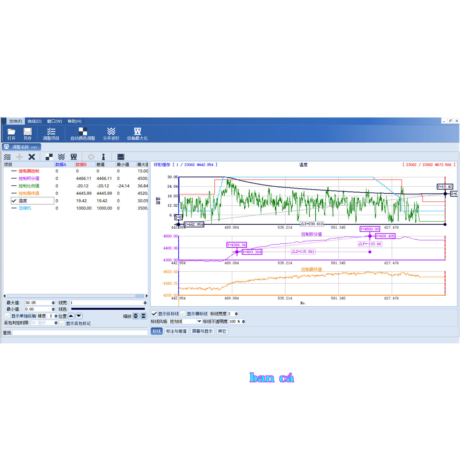Switch to the 其它 tab

coord(222,331)
